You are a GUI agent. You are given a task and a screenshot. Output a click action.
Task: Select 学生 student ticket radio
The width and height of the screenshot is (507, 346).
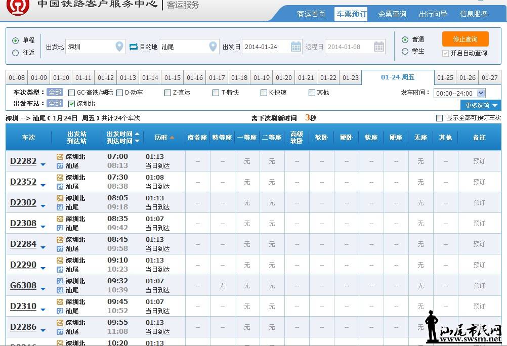(x=405, y=52)
